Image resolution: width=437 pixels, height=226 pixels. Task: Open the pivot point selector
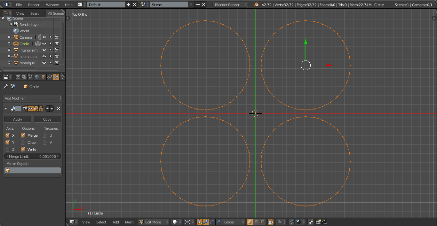pos(189,222)
